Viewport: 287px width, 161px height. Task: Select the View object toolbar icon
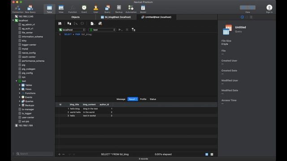[x=61, y=9]
